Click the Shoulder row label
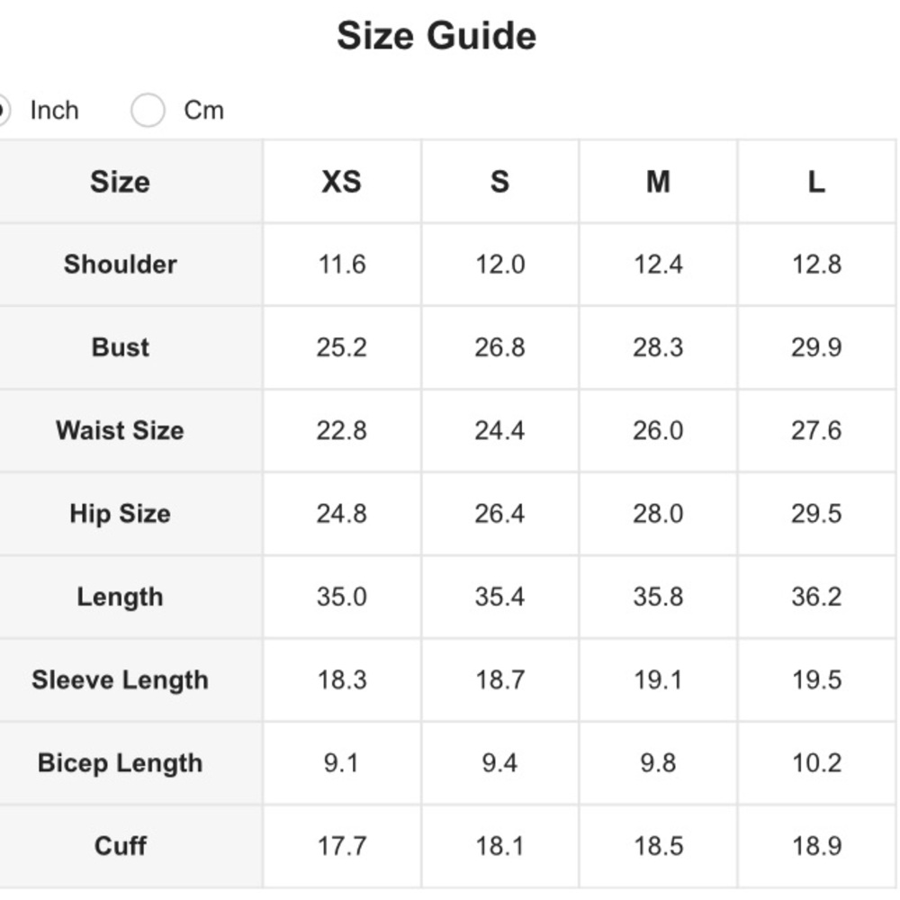Screen dimensions: 900x900 (120, 265)
